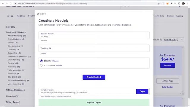
Task: Click the HopLink Copied confirmation banner
Action: pos(94,102)
